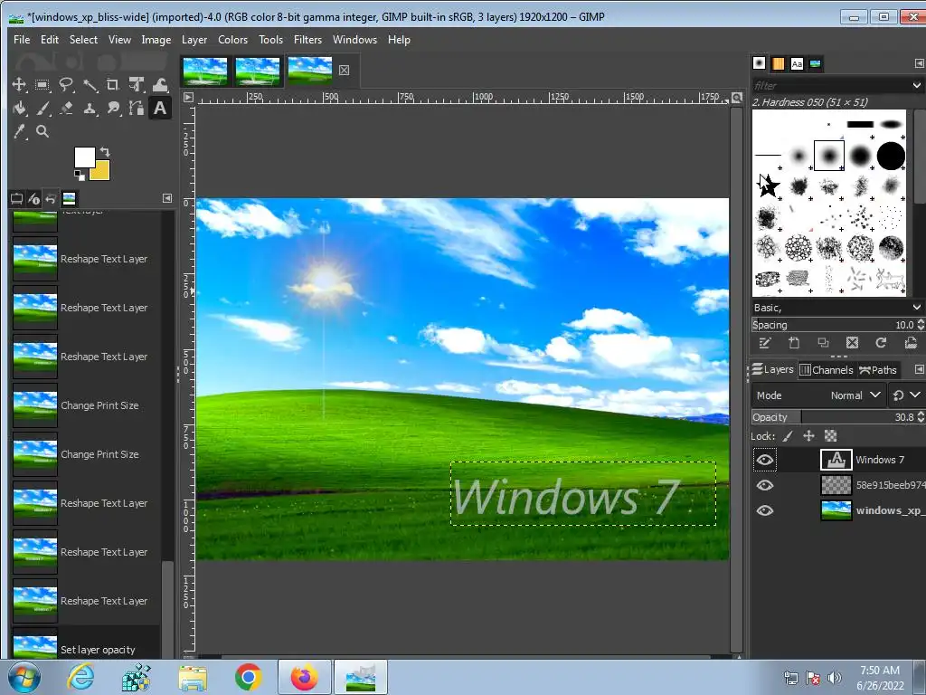Switch to the Paths tab
926x695 pixels.
[878, 370]
